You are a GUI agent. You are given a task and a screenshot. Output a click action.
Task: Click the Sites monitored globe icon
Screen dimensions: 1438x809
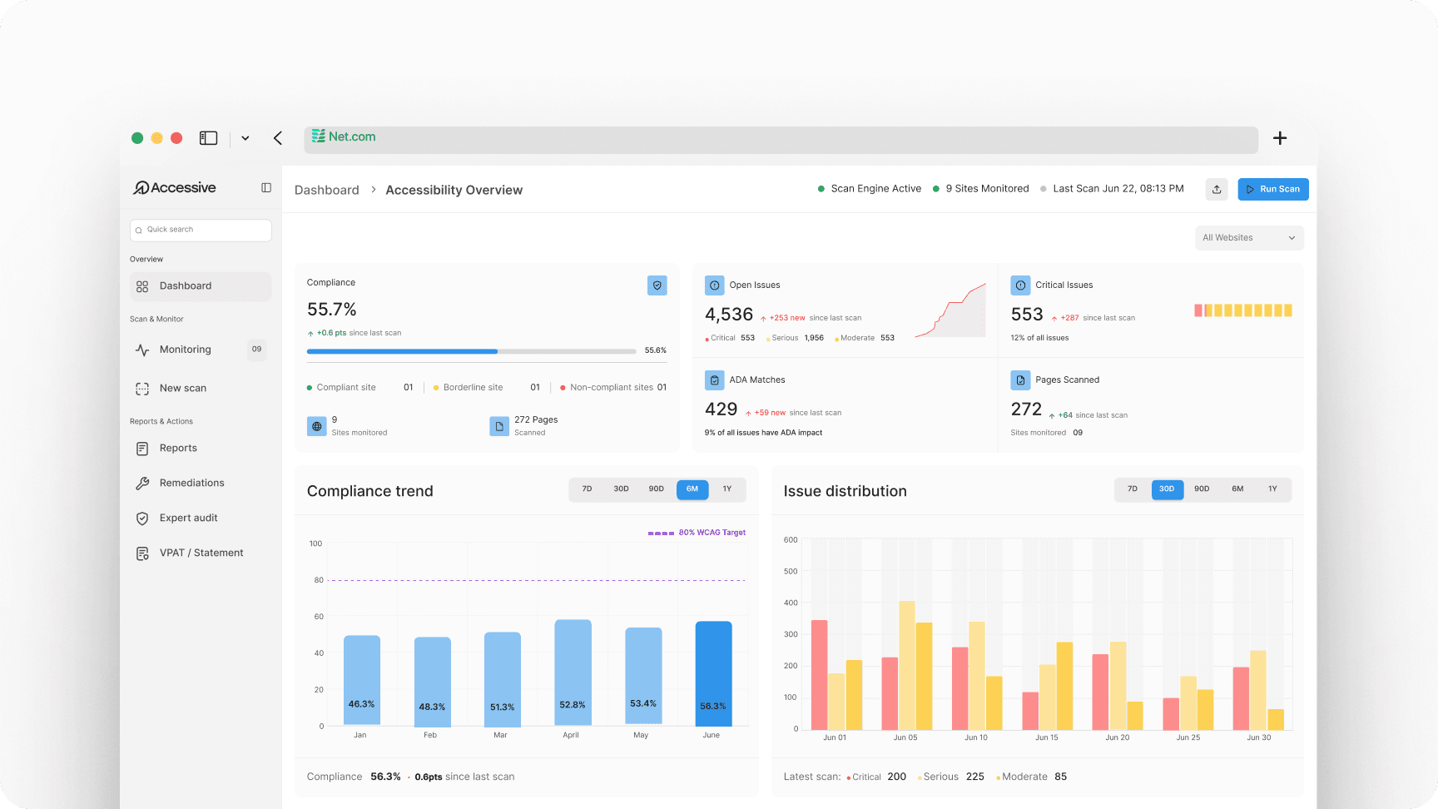317,426
